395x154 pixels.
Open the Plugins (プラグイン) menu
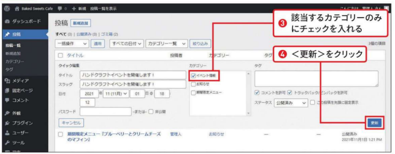tap(23, 123)
